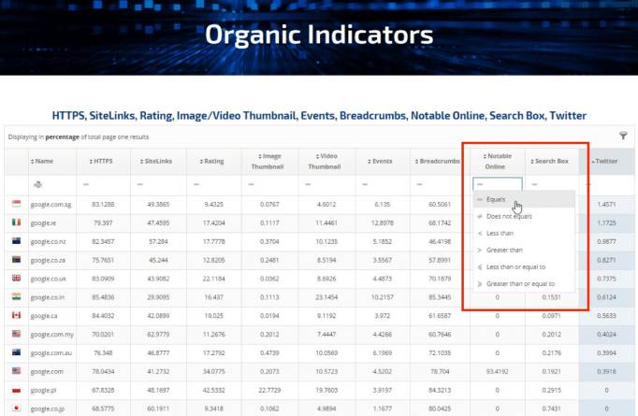Click the filter funnel icon above the table

coord(623,136)
